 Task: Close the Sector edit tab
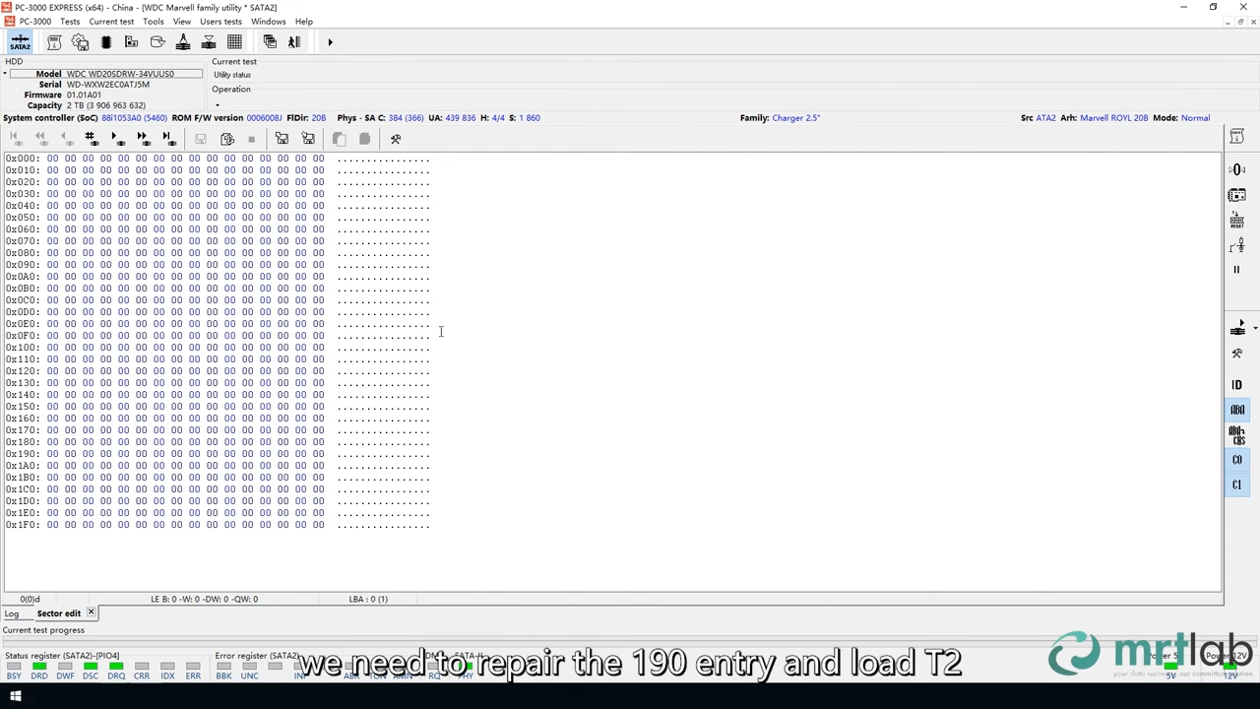(x=91, y=612)
